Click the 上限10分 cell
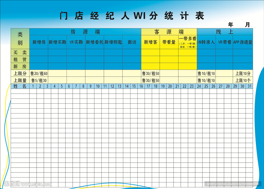 (243, 73)
